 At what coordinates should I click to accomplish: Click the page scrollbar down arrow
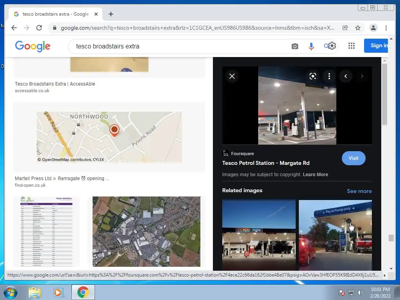(x=391, y=268)
